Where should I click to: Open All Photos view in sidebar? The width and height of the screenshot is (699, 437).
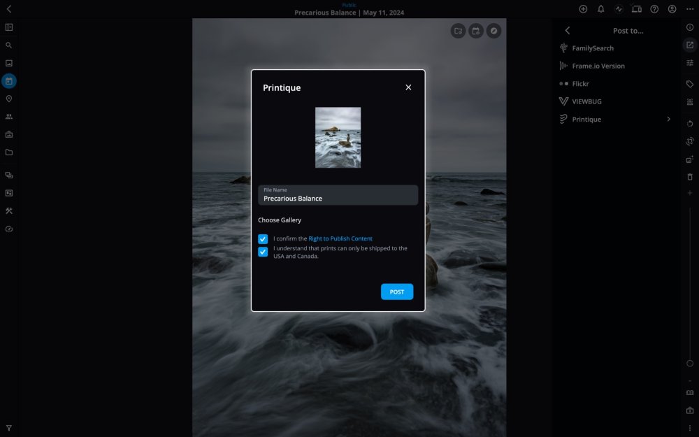coord(9,64)
